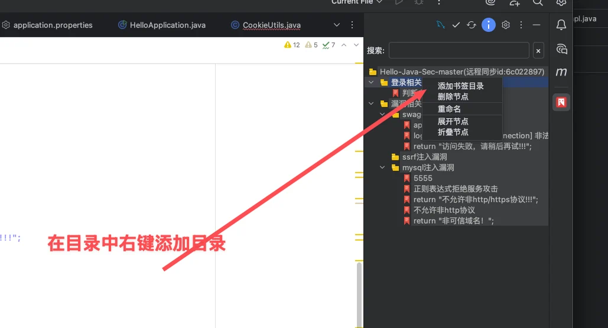Select the return "不允许非http/https协议!!!" bookmark
Screen dimensions: 608x328
pyautogui.click(x=470, y=200)
